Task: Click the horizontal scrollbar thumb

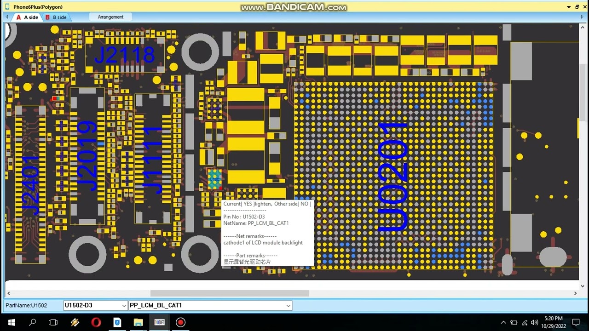Action: (230, 293)
